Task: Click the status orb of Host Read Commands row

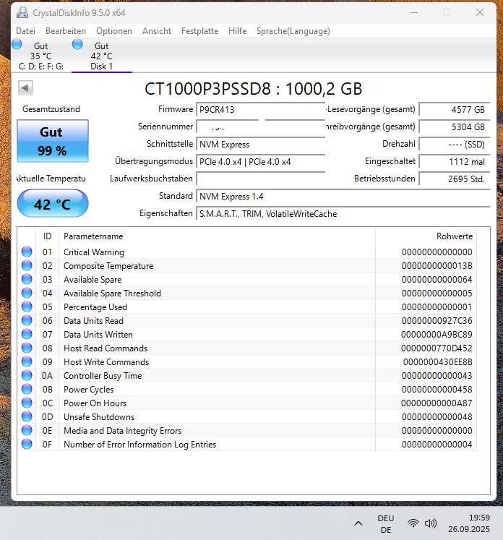Action: click(x=27, y=348)
